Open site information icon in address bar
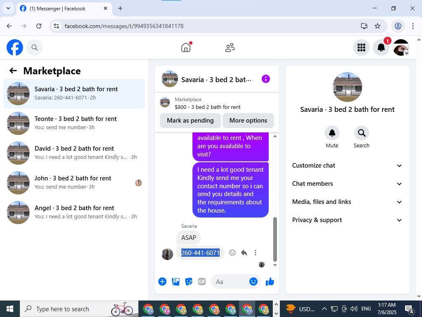Image resolution: width=422 pixels, height=317 pixels. (56, 26)
